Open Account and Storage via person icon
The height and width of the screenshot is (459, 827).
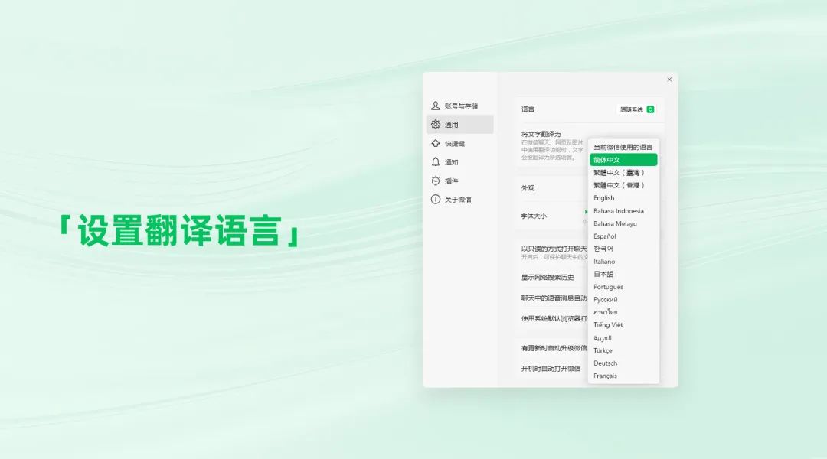435,106
